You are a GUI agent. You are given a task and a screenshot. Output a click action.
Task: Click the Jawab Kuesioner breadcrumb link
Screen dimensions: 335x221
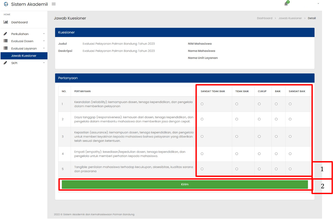pyautogui.click(x=290, y=18)
